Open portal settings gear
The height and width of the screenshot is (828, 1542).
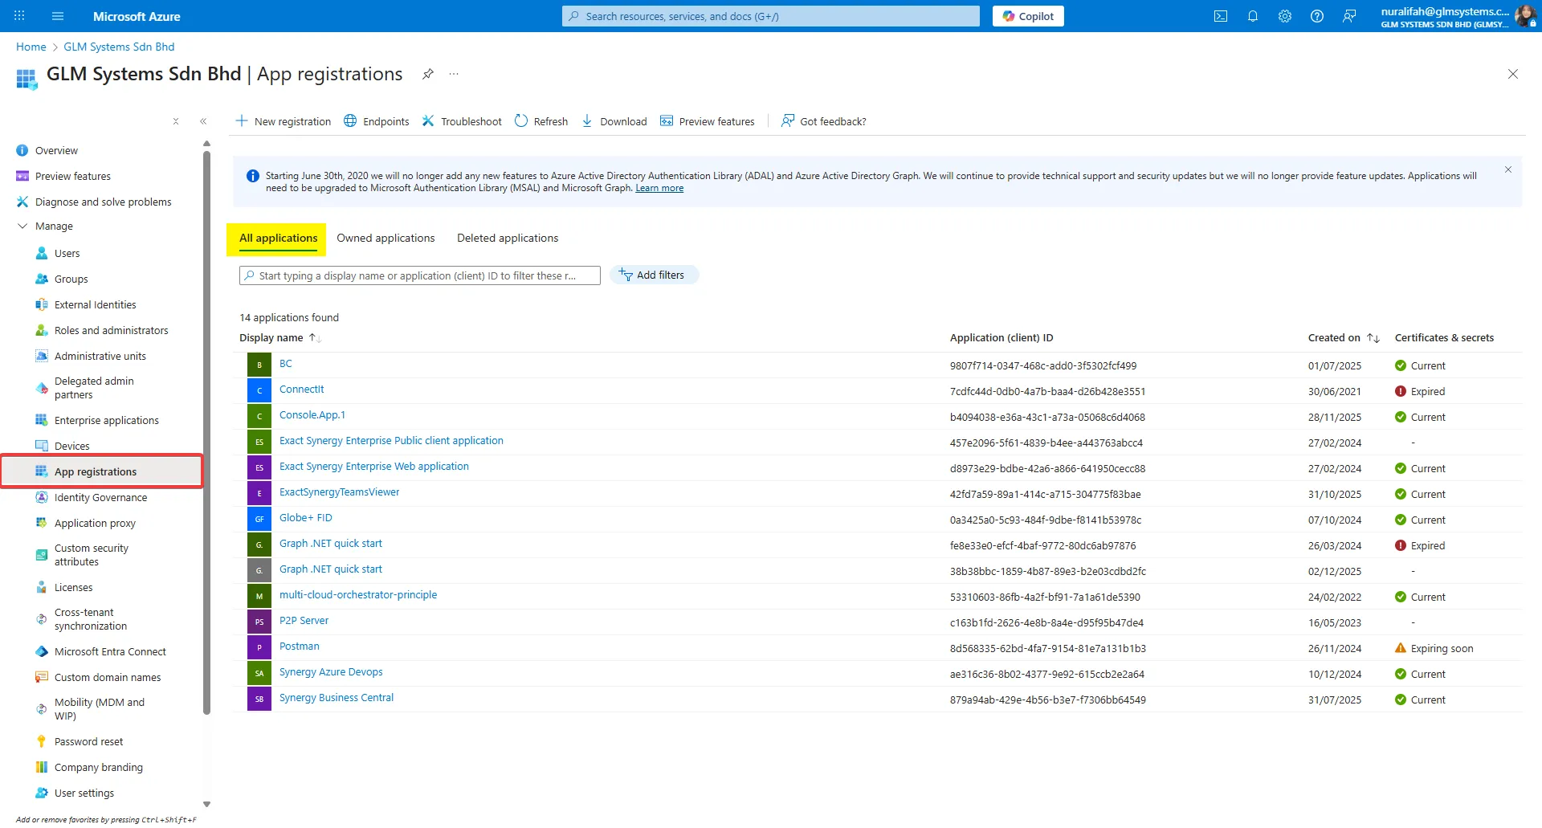1284,16
